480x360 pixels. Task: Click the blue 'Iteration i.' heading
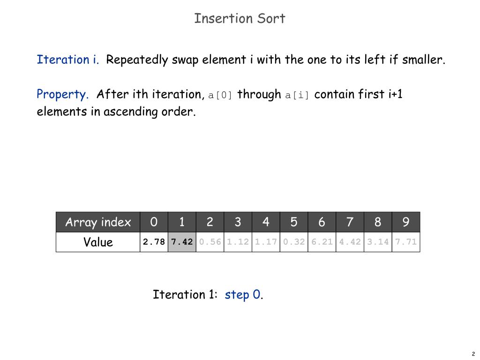(x=67, y=60)
